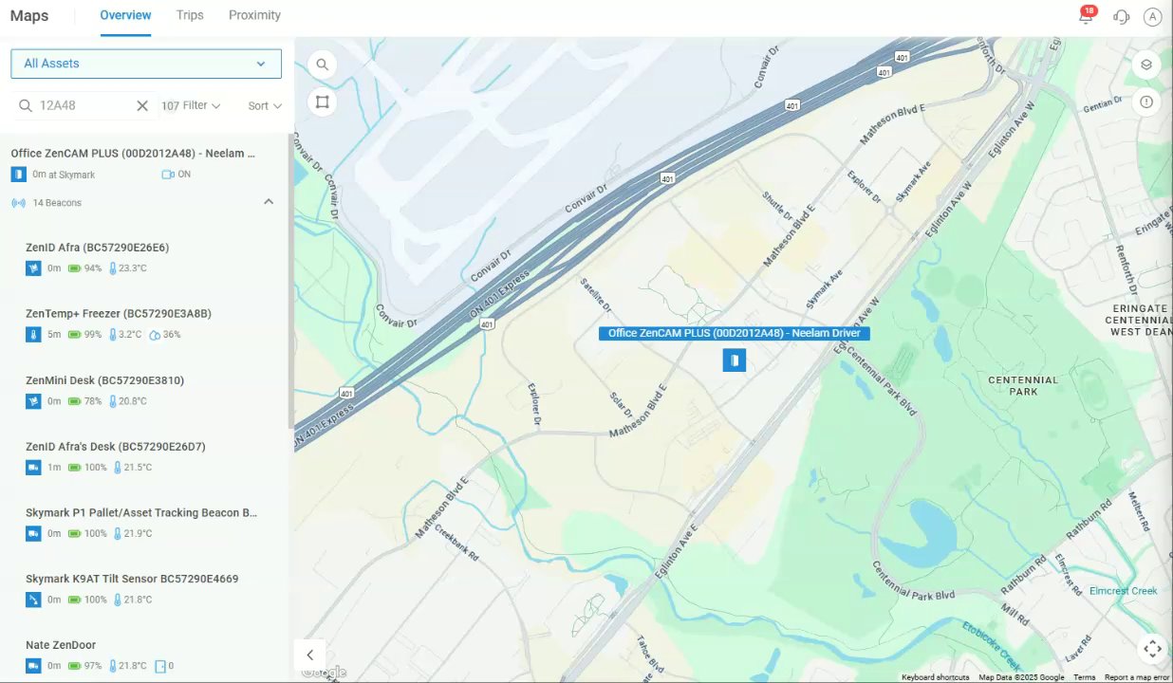Image resolution: width=1173 pixels, height=683 pixels.
Task: Switch to the Proximity tab
Action: 254,15
